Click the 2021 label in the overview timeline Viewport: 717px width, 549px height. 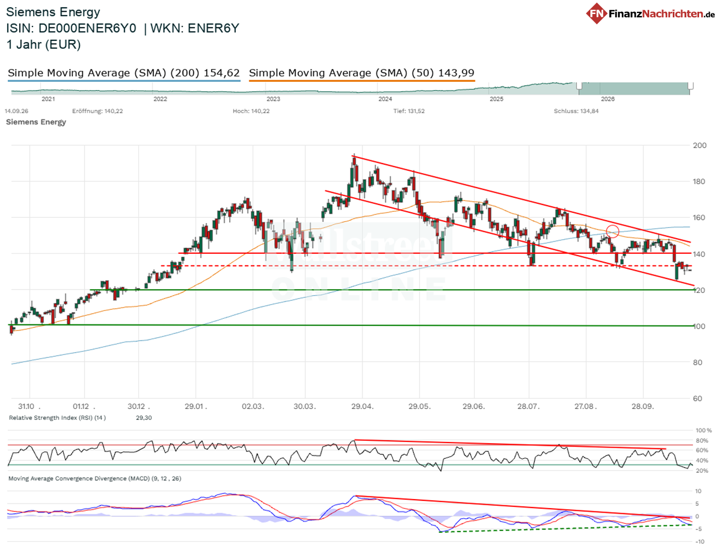click(49, 99)
